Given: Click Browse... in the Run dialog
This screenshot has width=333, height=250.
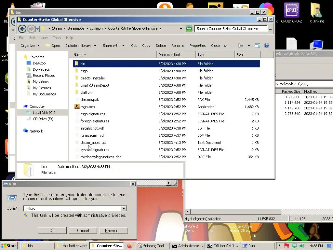Looking at the screenshot, I should 113,231.
